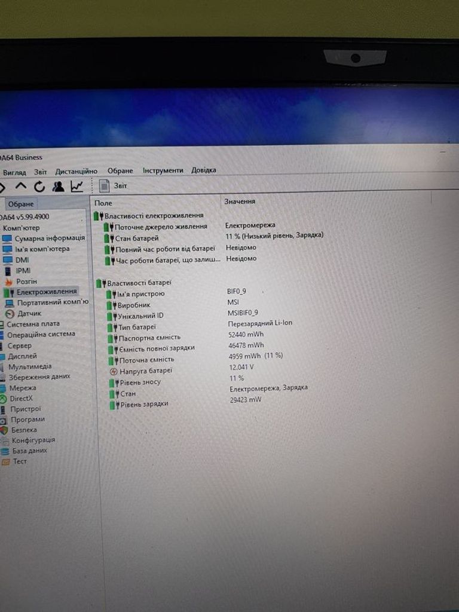
Task: Click the user management toolbar icon
Action: (x=58, y=186)
